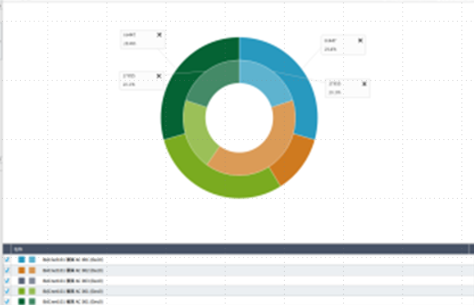Click the dark blue legend color swatch

click(21, 260)
